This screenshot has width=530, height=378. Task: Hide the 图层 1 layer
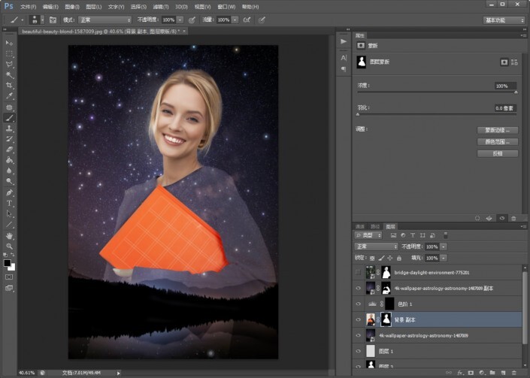[359, 351]
